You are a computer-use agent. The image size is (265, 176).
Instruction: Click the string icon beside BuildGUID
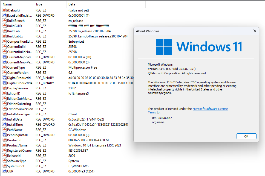4,26
